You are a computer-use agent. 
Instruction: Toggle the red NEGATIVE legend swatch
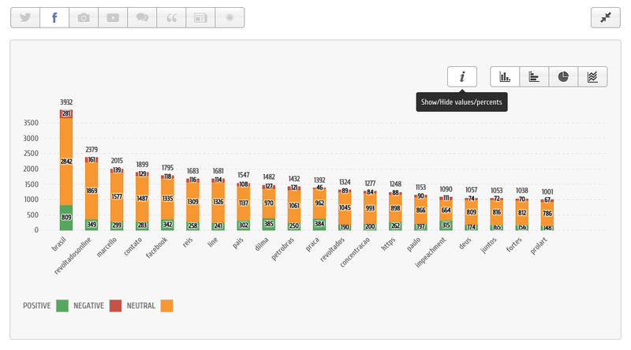pos(115,305)
